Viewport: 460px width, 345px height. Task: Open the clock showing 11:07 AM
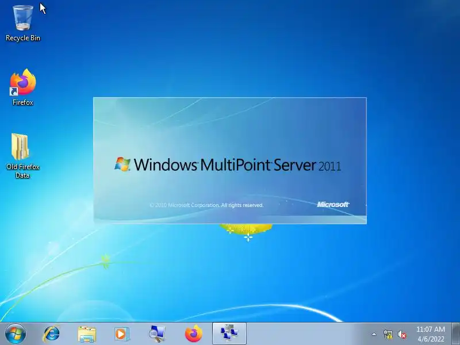pyautogui.click(x=431, y=334)
